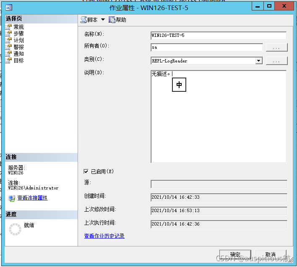Click the empty 源 field
The image size is (297, 267).
pos(219,184)
